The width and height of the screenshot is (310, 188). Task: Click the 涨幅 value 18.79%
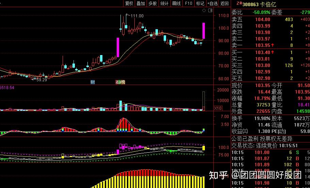tap(263, 99)
